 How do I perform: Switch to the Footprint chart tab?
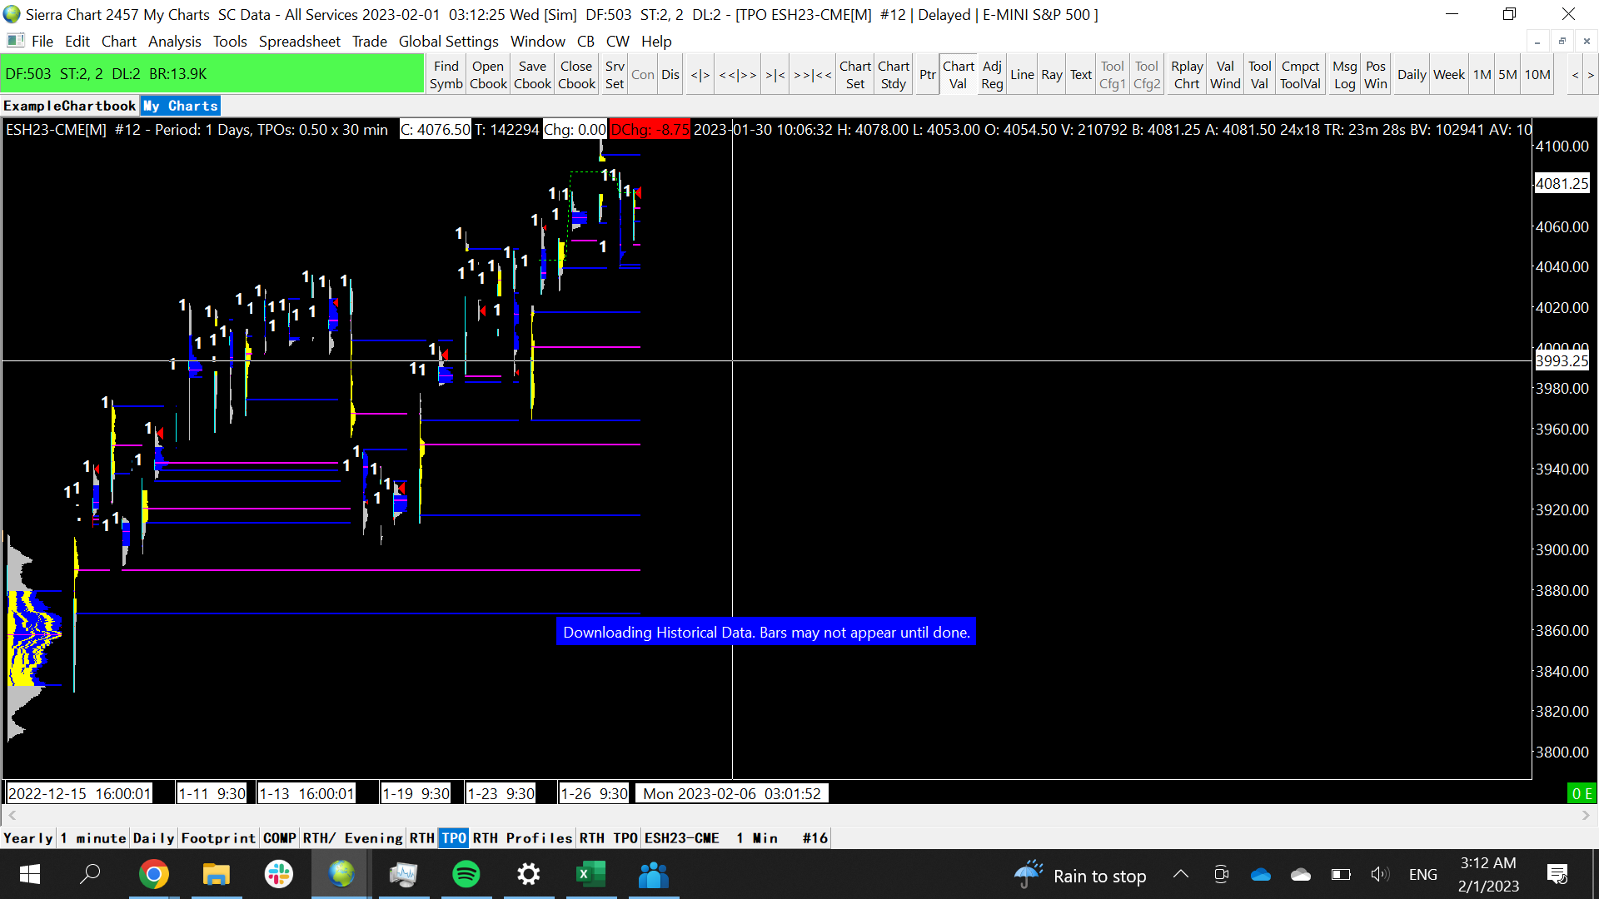pos(218,838)
